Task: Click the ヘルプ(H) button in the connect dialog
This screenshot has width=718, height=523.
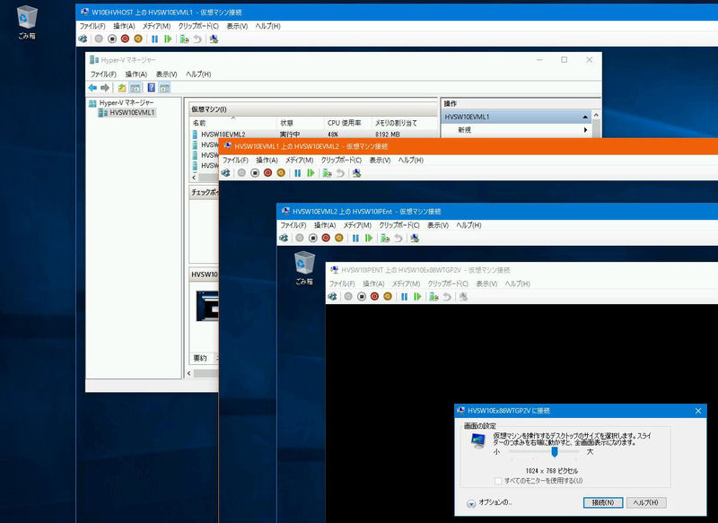Action: (x=645, y=502)
